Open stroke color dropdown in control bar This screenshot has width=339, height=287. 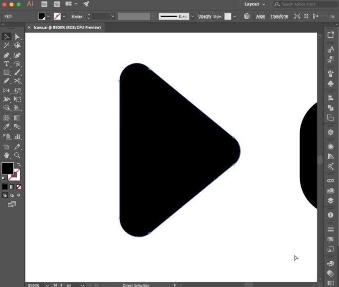tap(64, 16)
